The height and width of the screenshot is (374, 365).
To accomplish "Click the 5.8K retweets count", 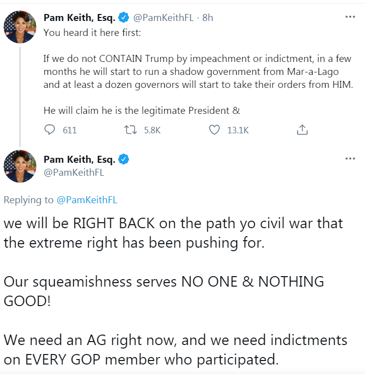I will [152, 130].
